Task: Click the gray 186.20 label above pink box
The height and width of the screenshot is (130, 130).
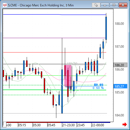Action: click(x=72, y=63)
